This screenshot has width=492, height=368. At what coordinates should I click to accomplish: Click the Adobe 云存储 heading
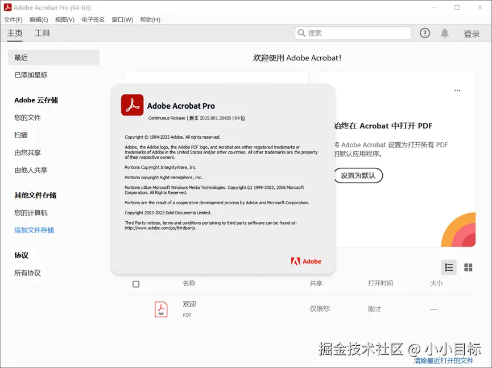(36, 101)
